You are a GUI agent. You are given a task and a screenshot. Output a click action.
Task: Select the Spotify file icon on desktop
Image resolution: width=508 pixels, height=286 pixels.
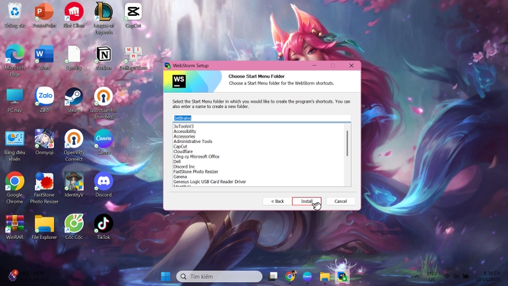coord(74,57)
